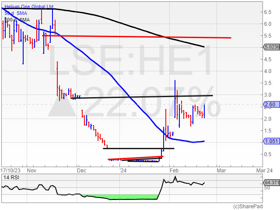This screenshot has width=280, height=210.
Task: Click the 0.5 price axis label
Action: tap(268, 154)
